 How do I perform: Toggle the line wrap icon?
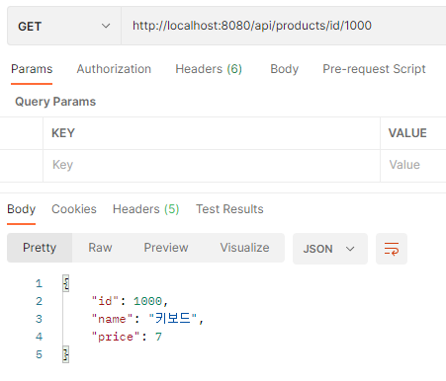click(392, 249)
